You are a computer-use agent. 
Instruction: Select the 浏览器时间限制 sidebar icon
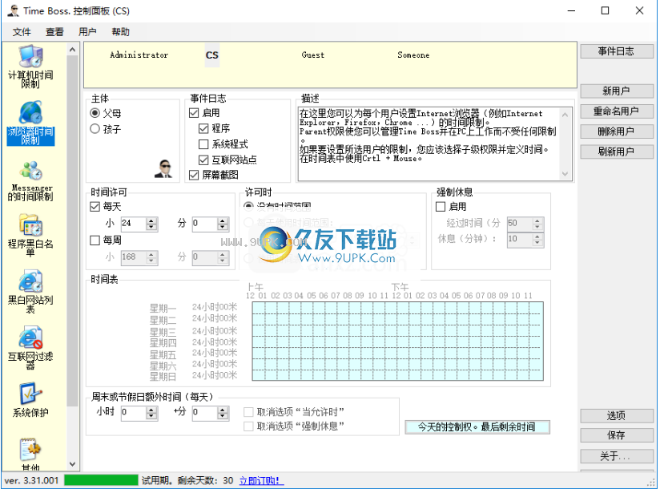pyautogui.click(x=30, y=123)
